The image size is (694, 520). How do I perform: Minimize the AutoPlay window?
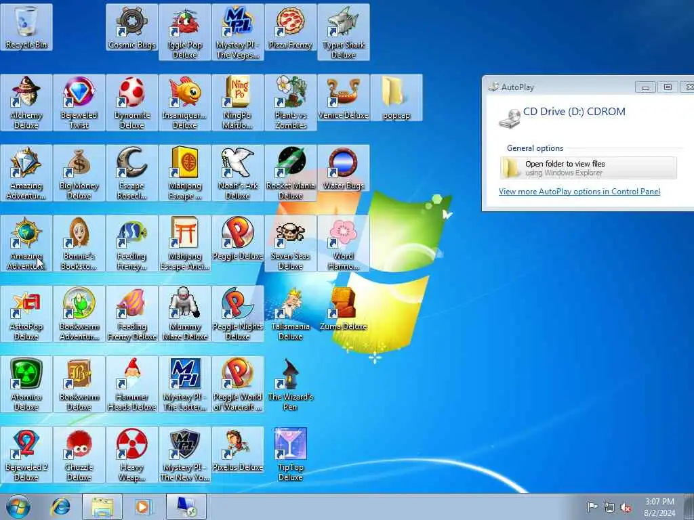(x=645, y=87)
